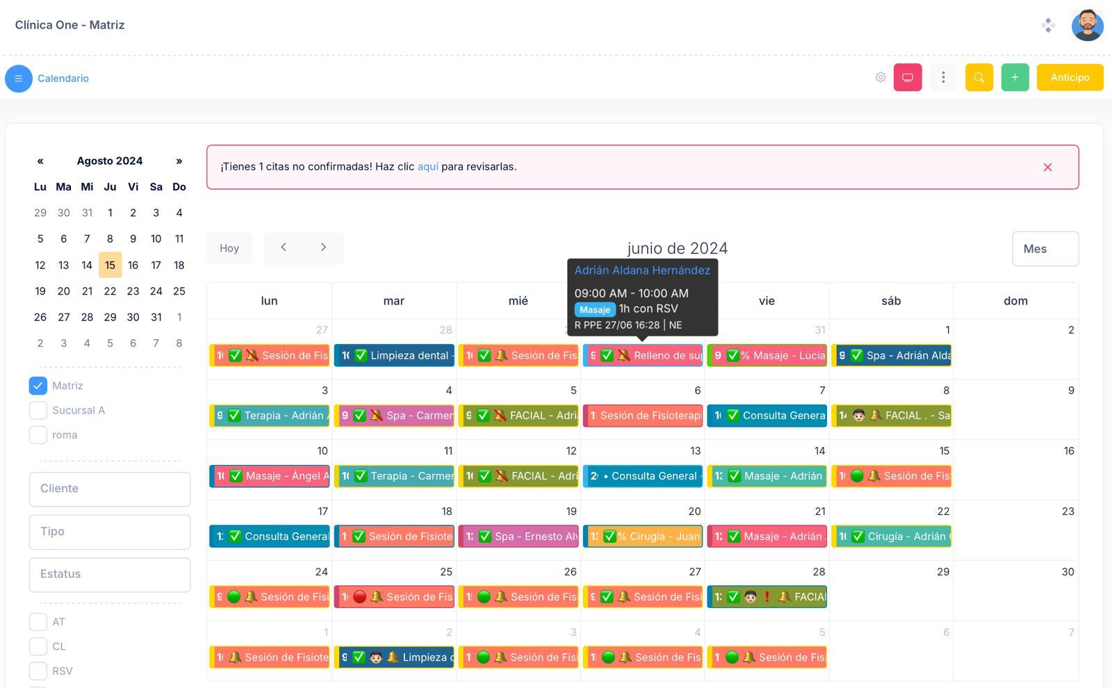The height and width of the screenshot is (688, 1112).
Task: Open the Mes view selector
Action: click(1045, 249)
